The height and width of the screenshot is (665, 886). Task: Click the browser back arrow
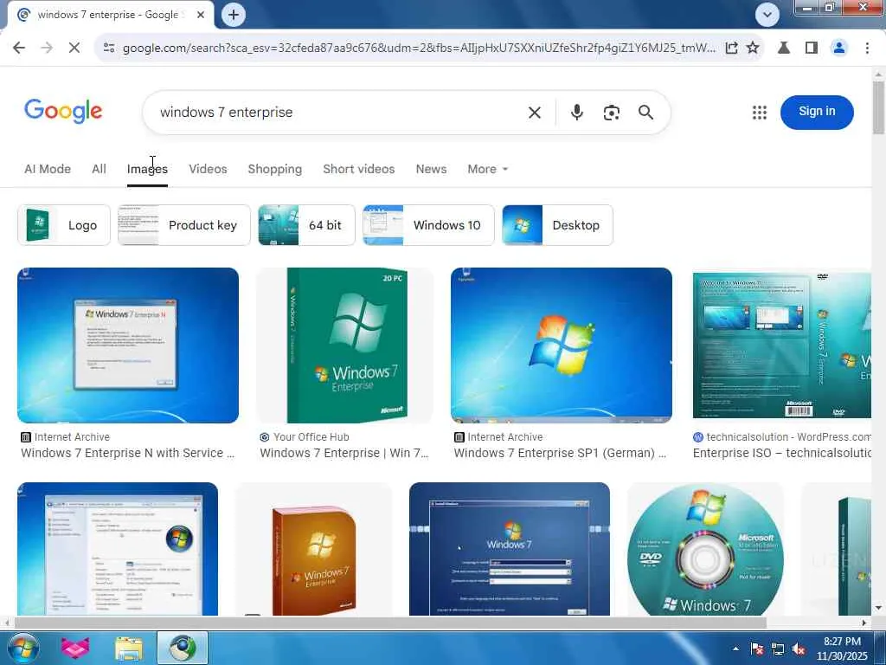(x=19, y=48)
